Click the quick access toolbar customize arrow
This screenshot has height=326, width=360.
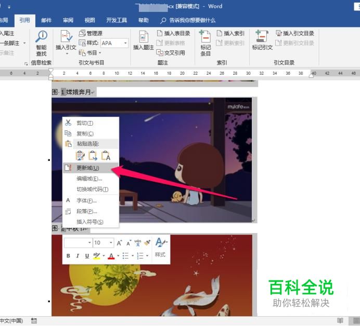pyautogui.click(x=9, y=7)
